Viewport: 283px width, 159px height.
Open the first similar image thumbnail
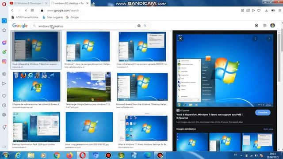pyautogui.click(x=192, y=142)
